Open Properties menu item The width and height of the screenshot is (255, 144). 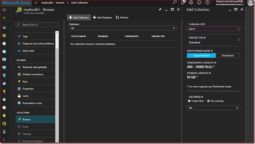[x=35, y=89]
